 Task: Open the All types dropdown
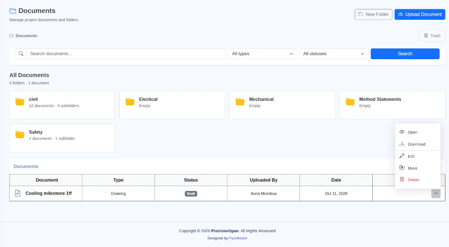tap(263, 54)
